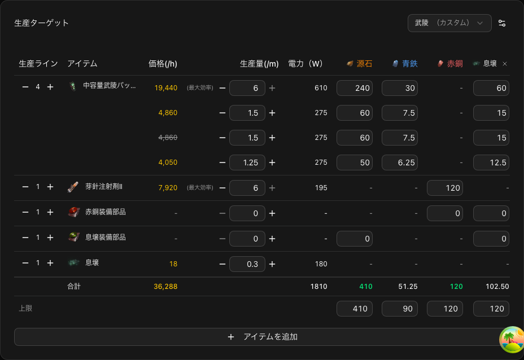Viewport: 524px width, 360px height.
Task: Click the 電力（W）column header
Action: tap(305, 64)
